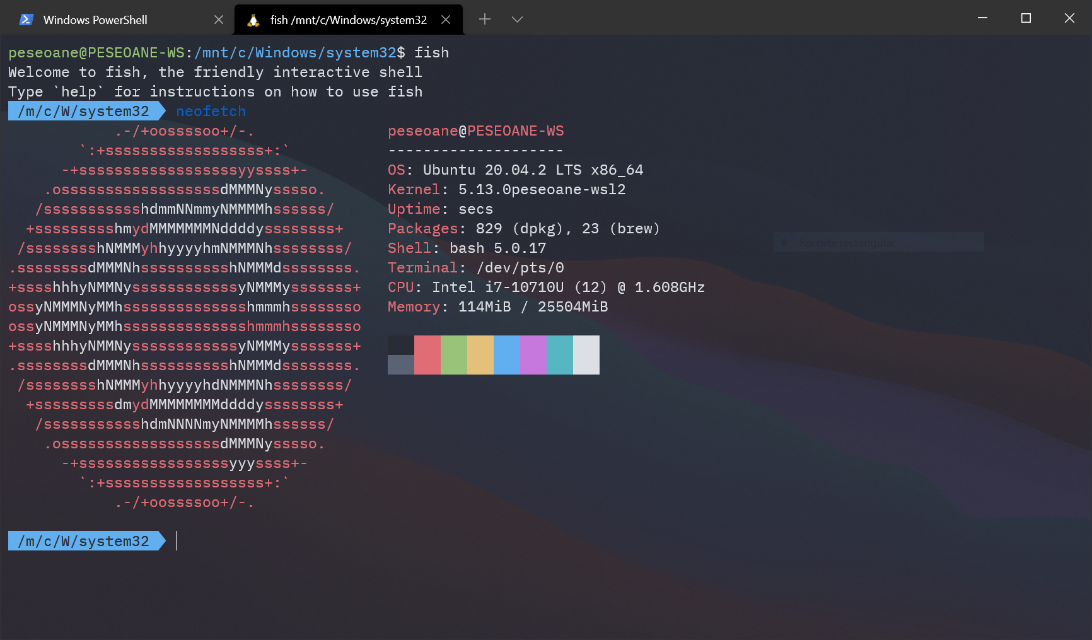Click the bottom '/m/c/W/system32' prompt segment
1092x640 pixels.
coord(87,541)
